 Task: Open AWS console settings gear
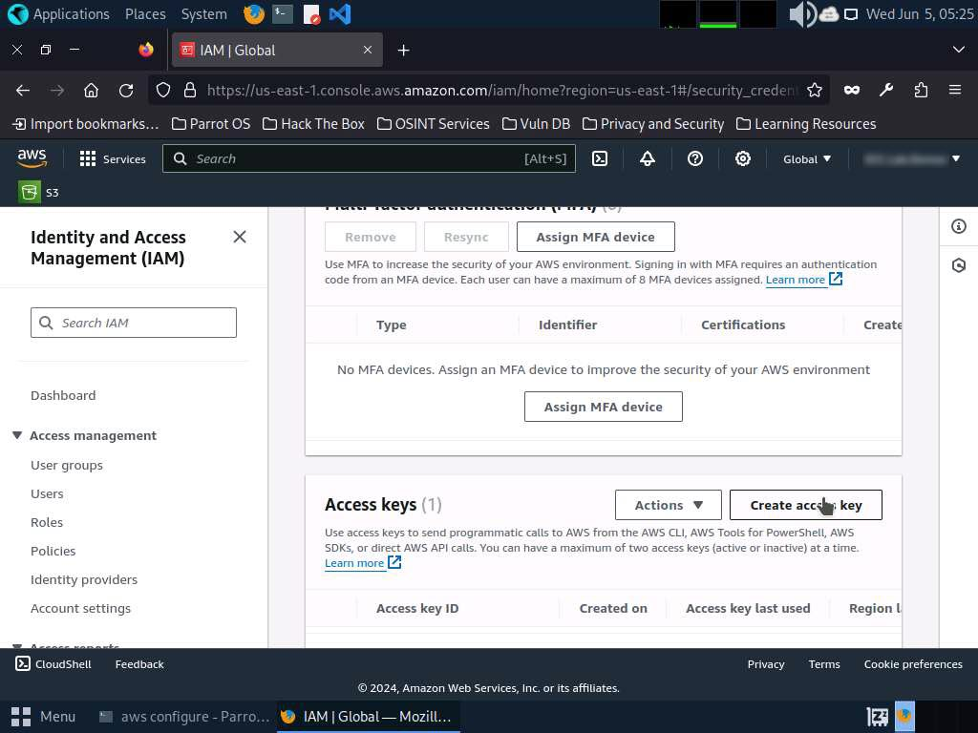pyautogui.click(x=743, y=159)
